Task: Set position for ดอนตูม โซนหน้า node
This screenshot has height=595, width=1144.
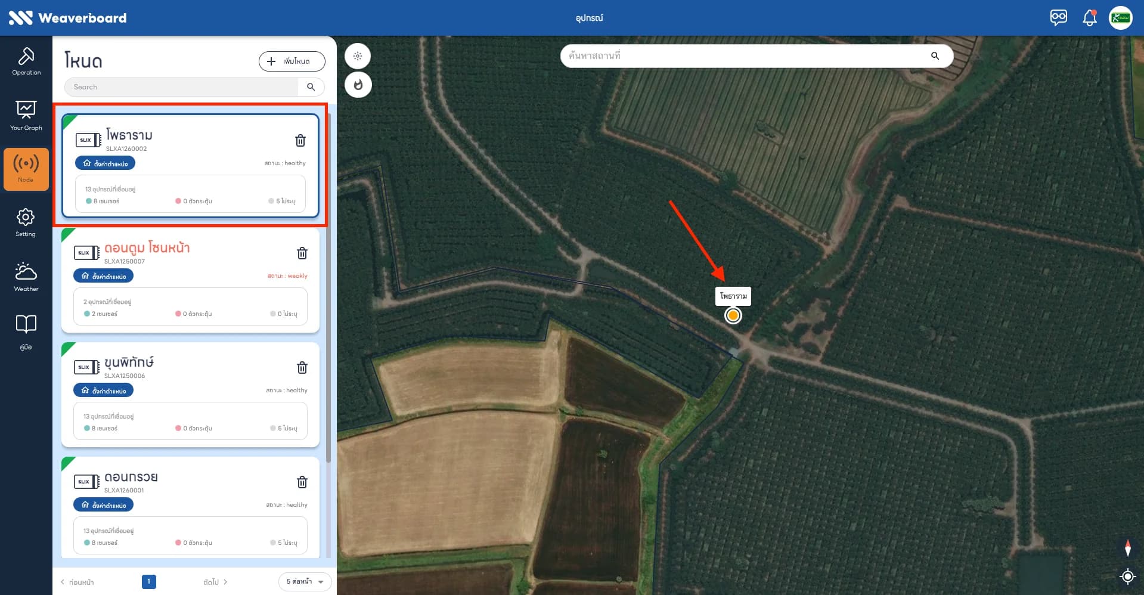Action: pos(103,276)
